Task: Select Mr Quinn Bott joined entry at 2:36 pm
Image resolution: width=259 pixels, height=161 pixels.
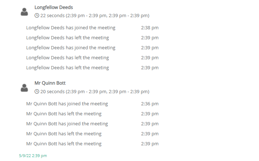Action: point(67,104)
